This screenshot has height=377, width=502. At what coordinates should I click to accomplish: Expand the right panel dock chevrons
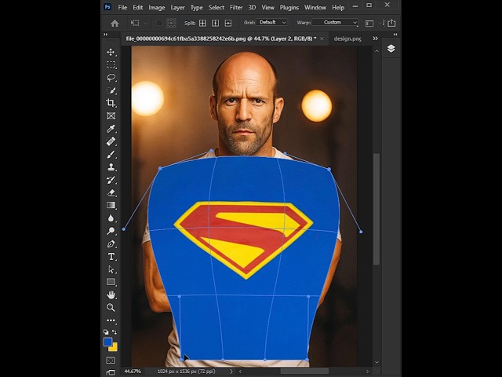(395, 35)
